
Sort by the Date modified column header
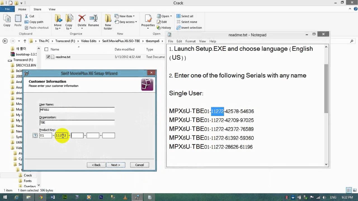[x=124, y=49]
